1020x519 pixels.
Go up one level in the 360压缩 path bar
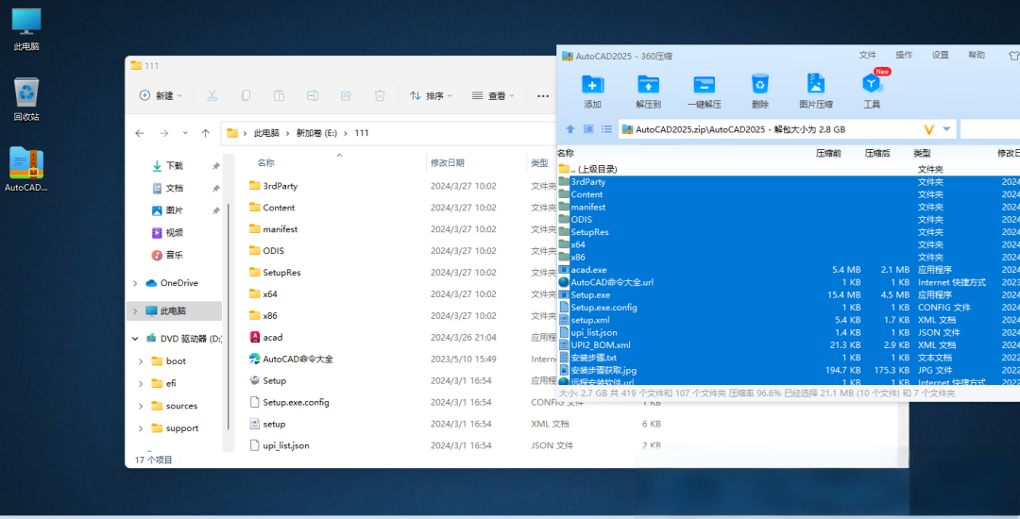(x=569, y=129)
